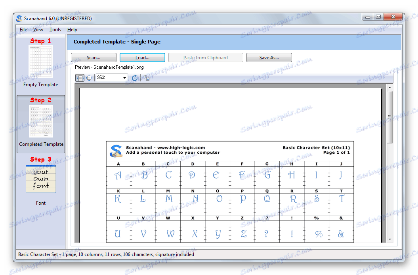Click the Save As... button
The image size is (418, 275).
[269, 57]
